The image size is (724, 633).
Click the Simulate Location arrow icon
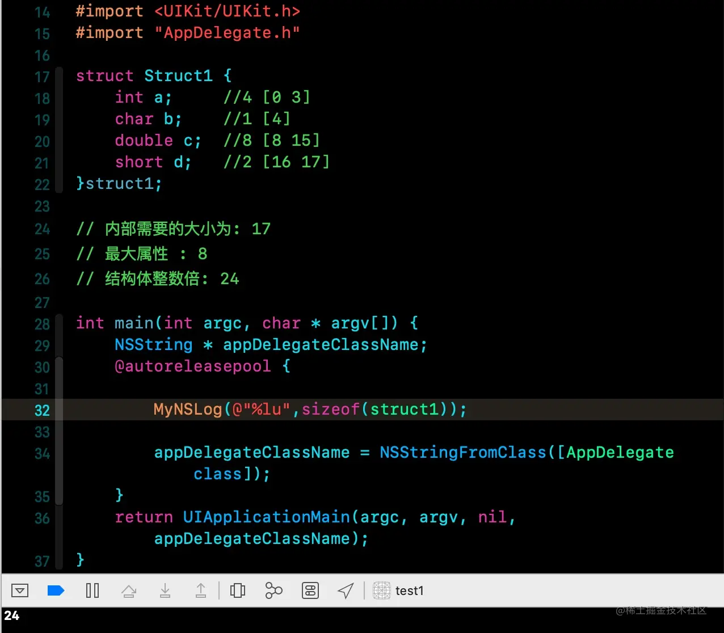click(x=346, y=590)
